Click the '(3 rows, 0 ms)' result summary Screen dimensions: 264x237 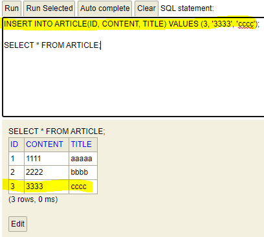coord(33,199)
